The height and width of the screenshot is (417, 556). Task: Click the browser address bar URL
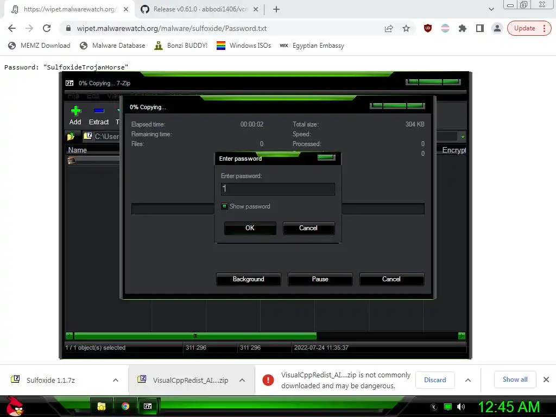pyautogui.click(x=172, y=28)
